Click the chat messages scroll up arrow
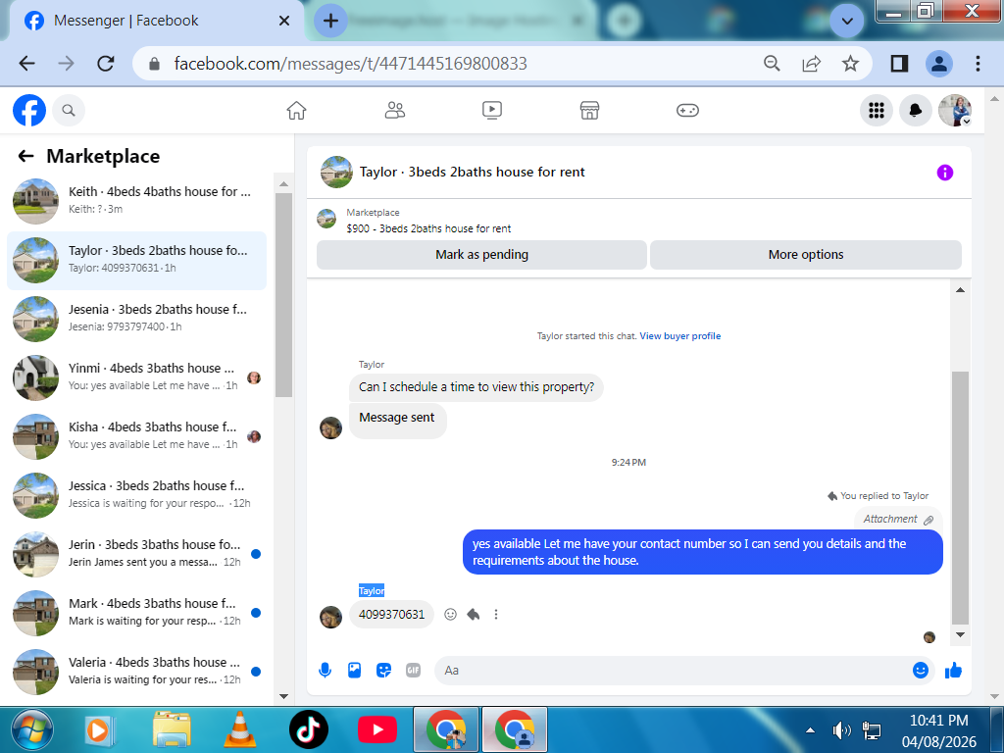1004x753 pixels. point(960,290)
